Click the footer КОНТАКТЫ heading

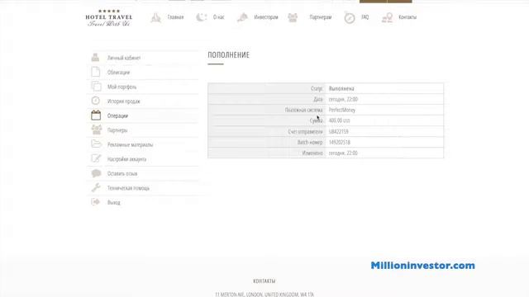pos(264,280)
